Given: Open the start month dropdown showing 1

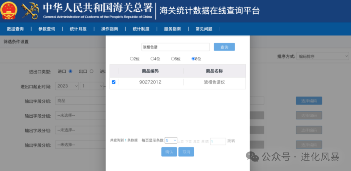Looking at the screenshot, I should 92,86.
